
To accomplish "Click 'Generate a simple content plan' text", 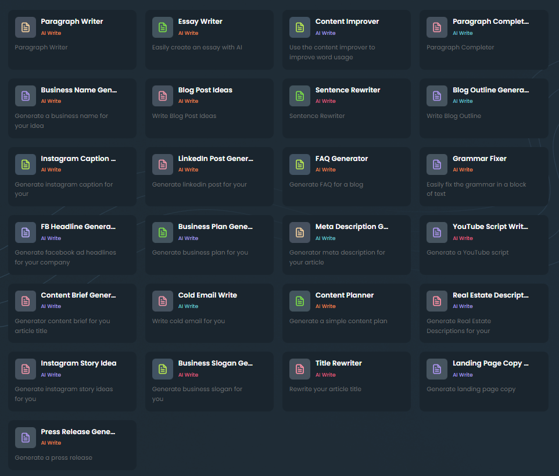I will pyautogui.click(x=338, y=321).
